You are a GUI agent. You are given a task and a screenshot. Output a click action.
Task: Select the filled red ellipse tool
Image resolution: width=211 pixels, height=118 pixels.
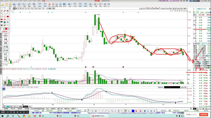point(2,19)
